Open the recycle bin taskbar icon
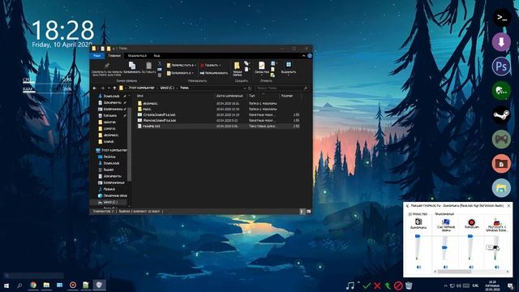This screenshot has width=519, height=292. tap(409, 286)
